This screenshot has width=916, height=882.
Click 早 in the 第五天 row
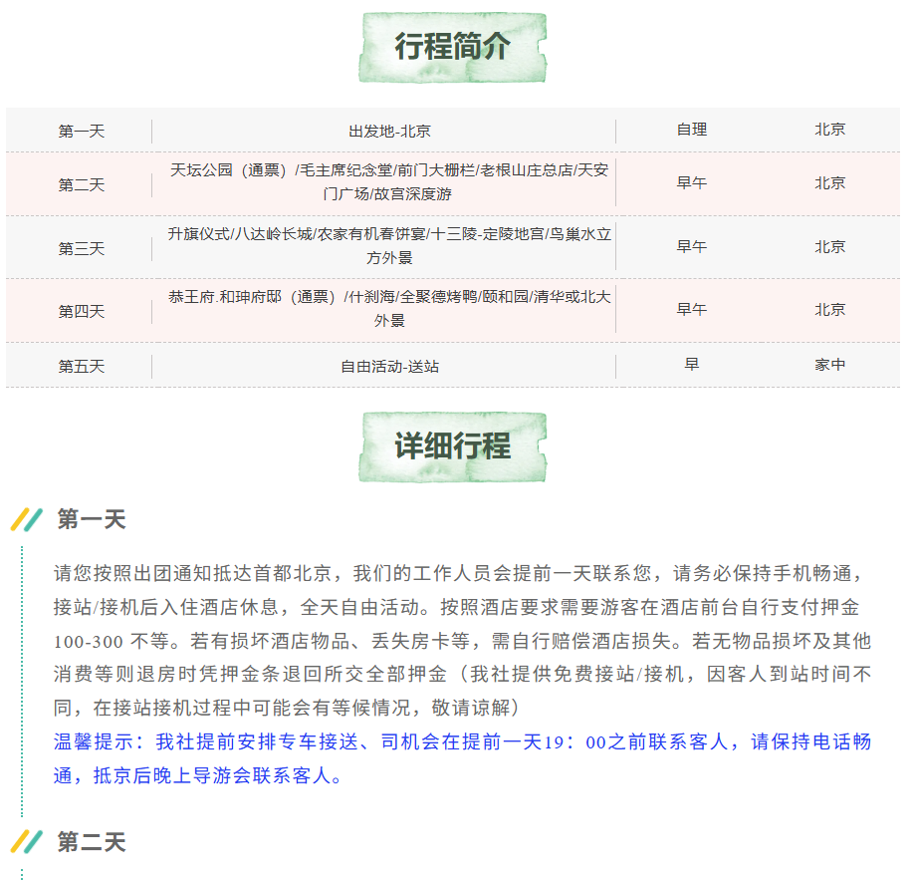click(x=692, y=365)
